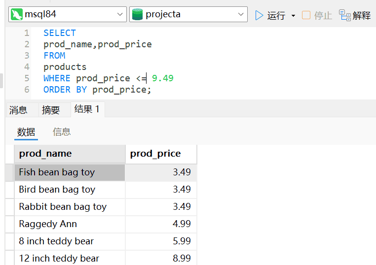Select the 12 inch teddy bear cell
Image resolution: width=376 pixels, height=265 pixels.
click(x=70, y=258)
